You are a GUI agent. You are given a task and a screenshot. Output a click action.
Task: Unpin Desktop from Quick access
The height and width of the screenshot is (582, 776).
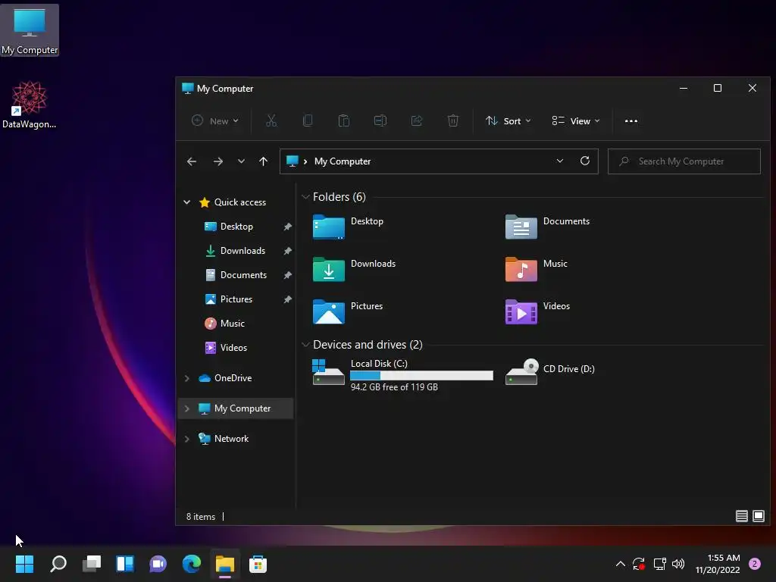point(287,227)
